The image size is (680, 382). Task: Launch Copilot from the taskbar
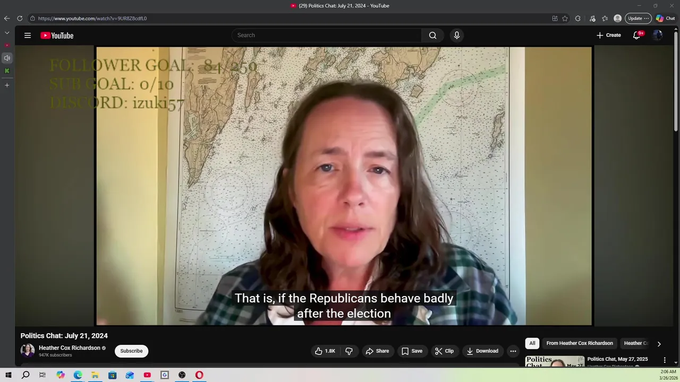coord(61,375)
